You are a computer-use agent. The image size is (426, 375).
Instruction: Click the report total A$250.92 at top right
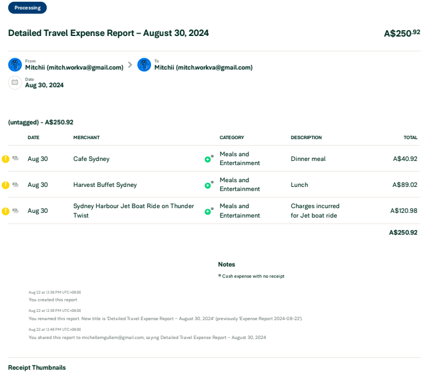tap(402, 34)
